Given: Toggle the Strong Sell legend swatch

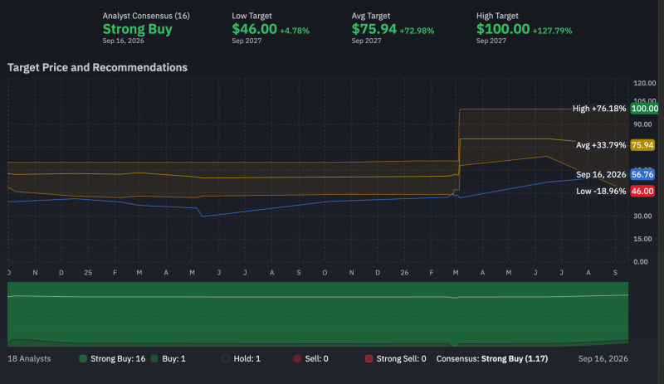Looking at the screenshot, I should pyautogui.click(x=369, y=358).
